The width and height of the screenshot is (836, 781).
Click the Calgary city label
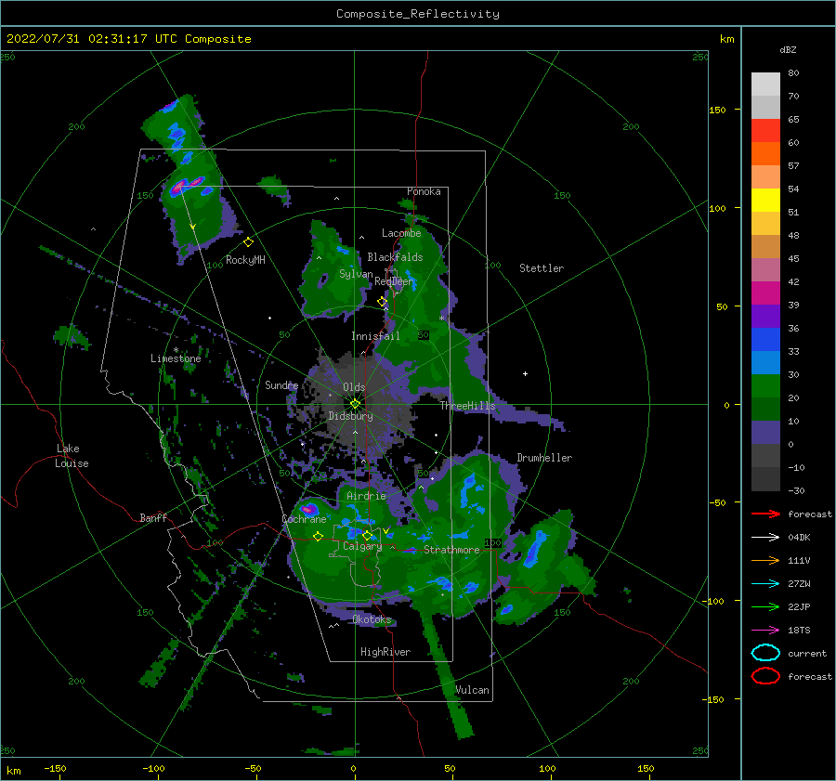pos(362,546)
